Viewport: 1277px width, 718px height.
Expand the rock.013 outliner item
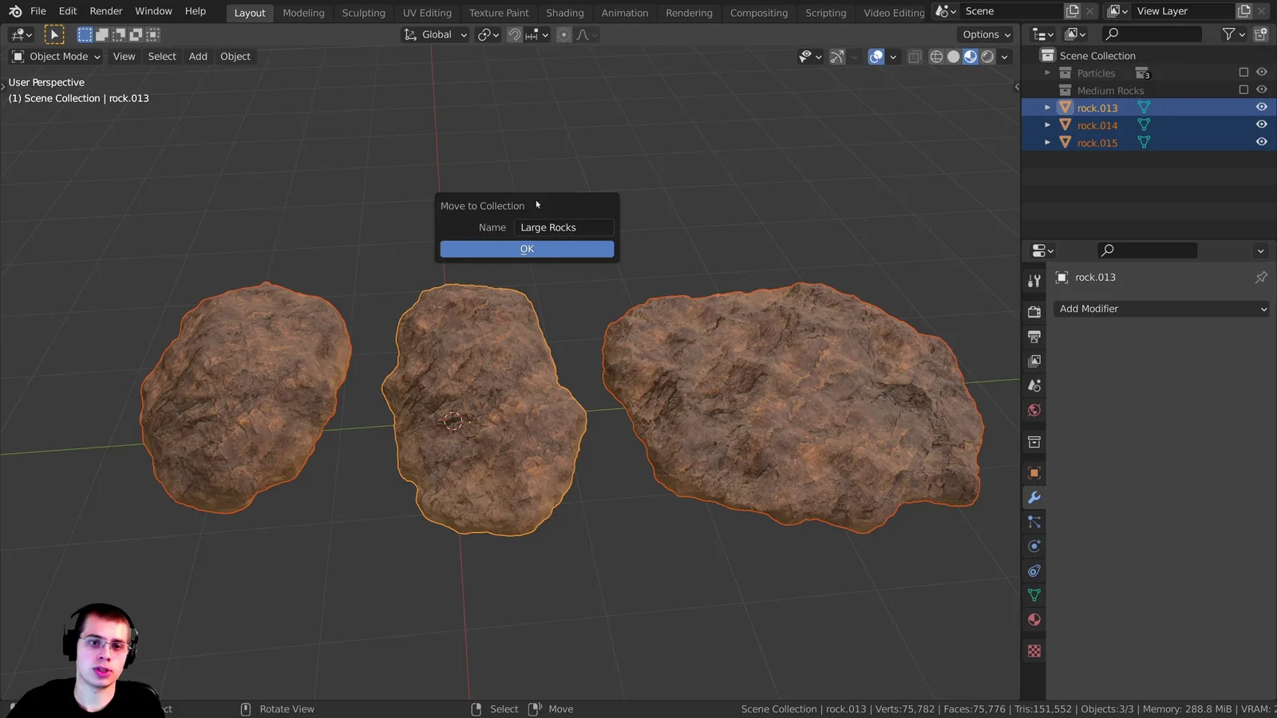coord(1046,107)
